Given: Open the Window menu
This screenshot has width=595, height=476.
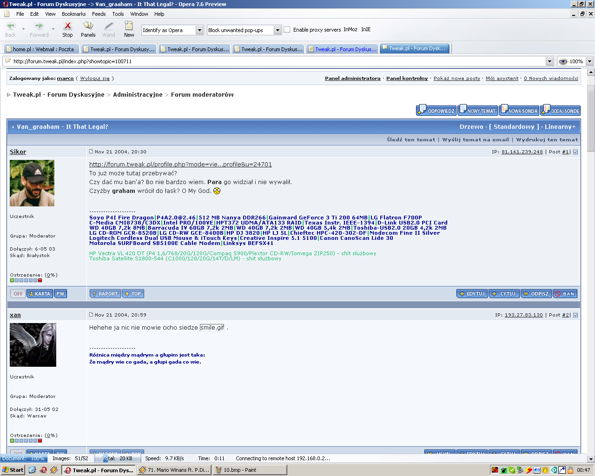Looking at the screenshot, I should (x=139, y=14).
